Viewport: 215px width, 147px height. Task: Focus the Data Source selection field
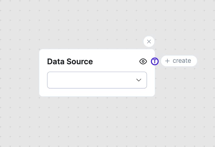tap(91, 80)
